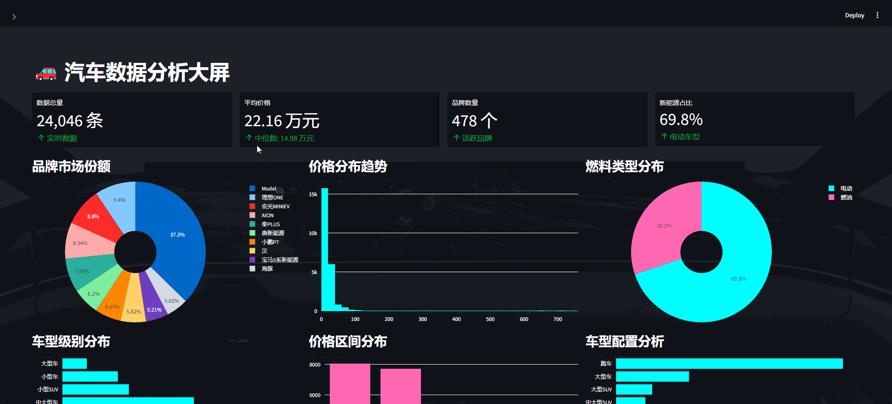892x404 pixels.
Task: Click the 8000 y-axis tick label
Action: pyautogui.click(x=315, y=365)
